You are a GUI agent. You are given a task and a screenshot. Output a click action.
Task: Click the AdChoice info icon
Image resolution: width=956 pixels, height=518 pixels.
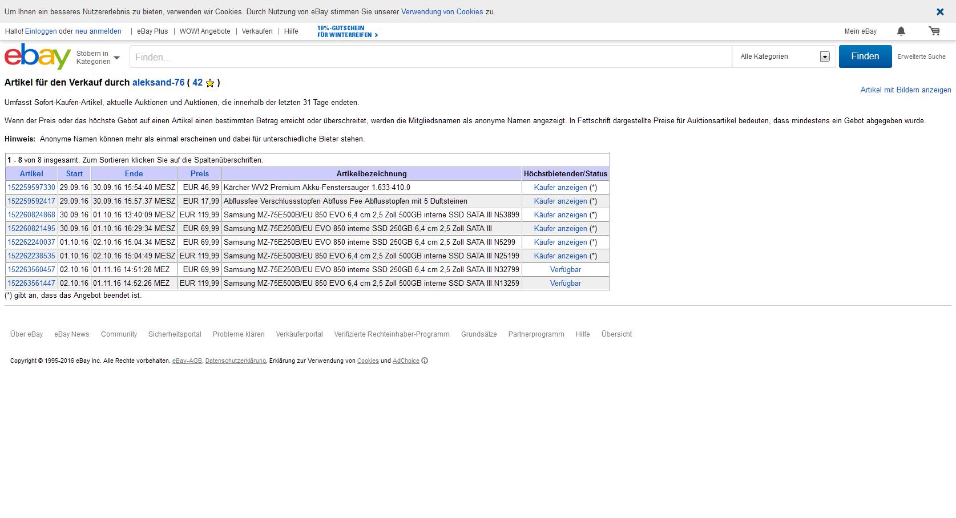coord(425,361)
